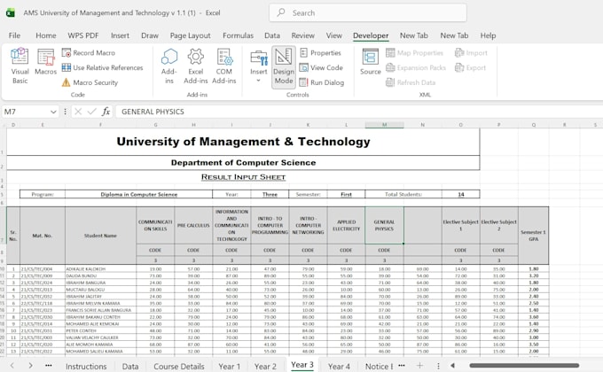Open the View tab
The width and height of the screenshot is (603, 372).
333,35
